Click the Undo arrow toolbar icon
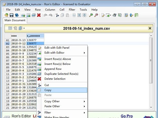This screenshot has height=118, width=158. pyautogui.click(x=45, y=15)
